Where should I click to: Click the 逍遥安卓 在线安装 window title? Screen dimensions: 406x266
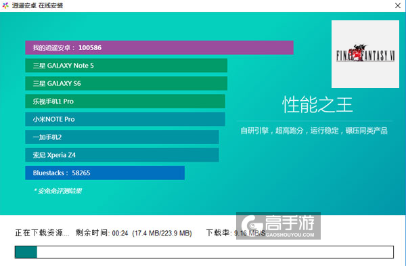pyautogui.click(x=37, y=5)
